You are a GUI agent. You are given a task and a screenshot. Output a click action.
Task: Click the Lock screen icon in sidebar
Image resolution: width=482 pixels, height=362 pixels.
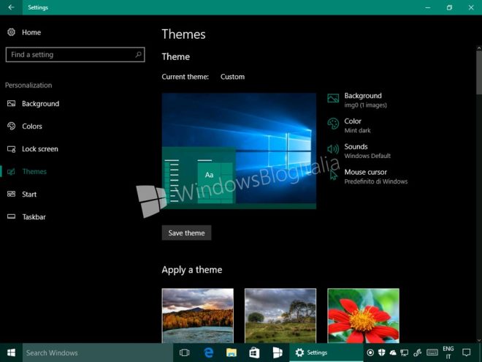[x=12, y=149]
